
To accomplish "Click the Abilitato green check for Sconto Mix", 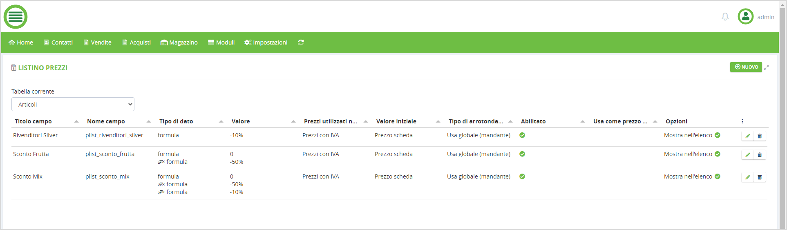I will (x=522, y=176).
